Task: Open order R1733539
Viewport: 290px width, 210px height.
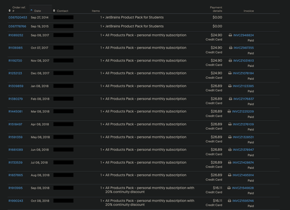Action: click(x=16, y=162)
